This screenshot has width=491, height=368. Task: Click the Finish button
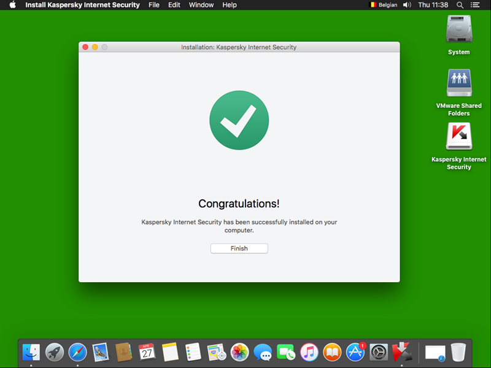[239, 248]
